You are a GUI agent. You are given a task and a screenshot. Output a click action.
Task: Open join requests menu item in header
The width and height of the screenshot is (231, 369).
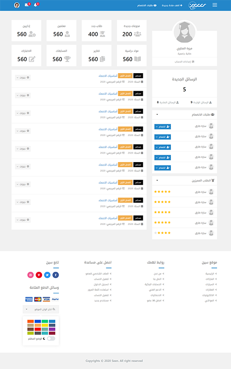[147, 5]
